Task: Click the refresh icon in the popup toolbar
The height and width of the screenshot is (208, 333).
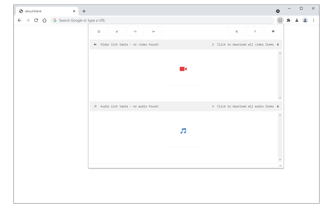Action: [236, 31]
